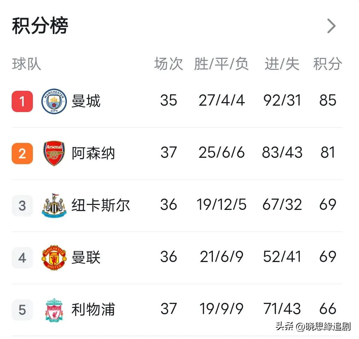Click the Newcastle club crest icon
This screenshot has width=359, height=339.
(x=53, y=205)
